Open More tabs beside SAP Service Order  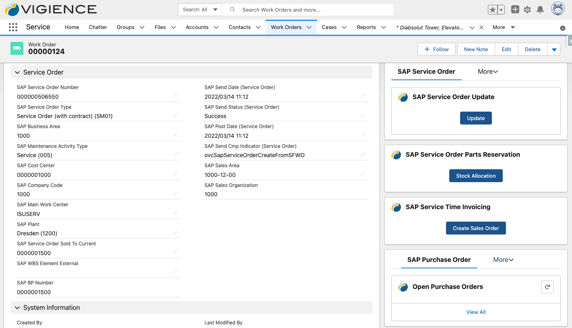(488, 72)
